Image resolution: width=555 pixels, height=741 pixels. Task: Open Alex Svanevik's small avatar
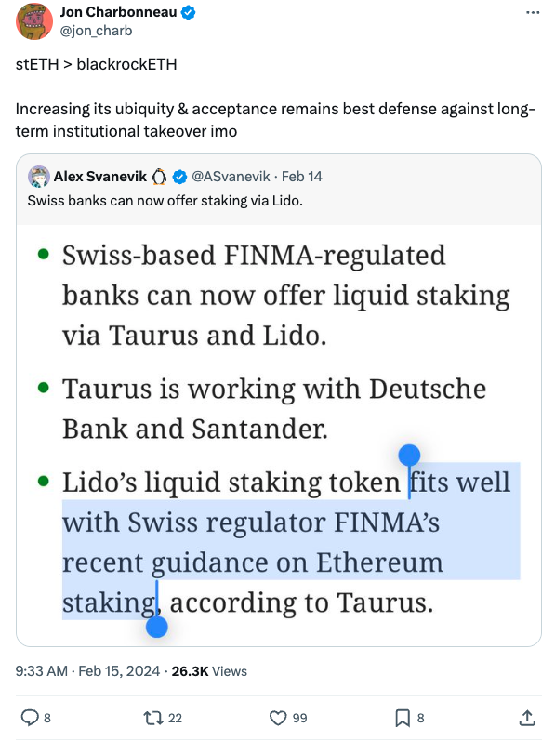(x=39, y=177)
